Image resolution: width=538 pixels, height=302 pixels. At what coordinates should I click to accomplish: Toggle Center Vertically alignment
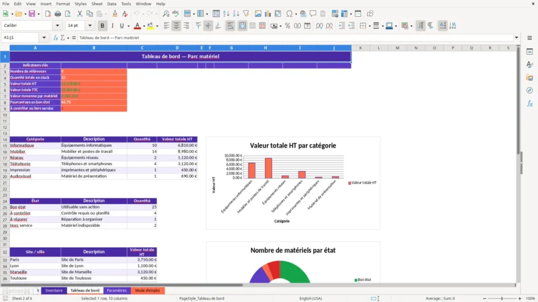click(208, 26)
